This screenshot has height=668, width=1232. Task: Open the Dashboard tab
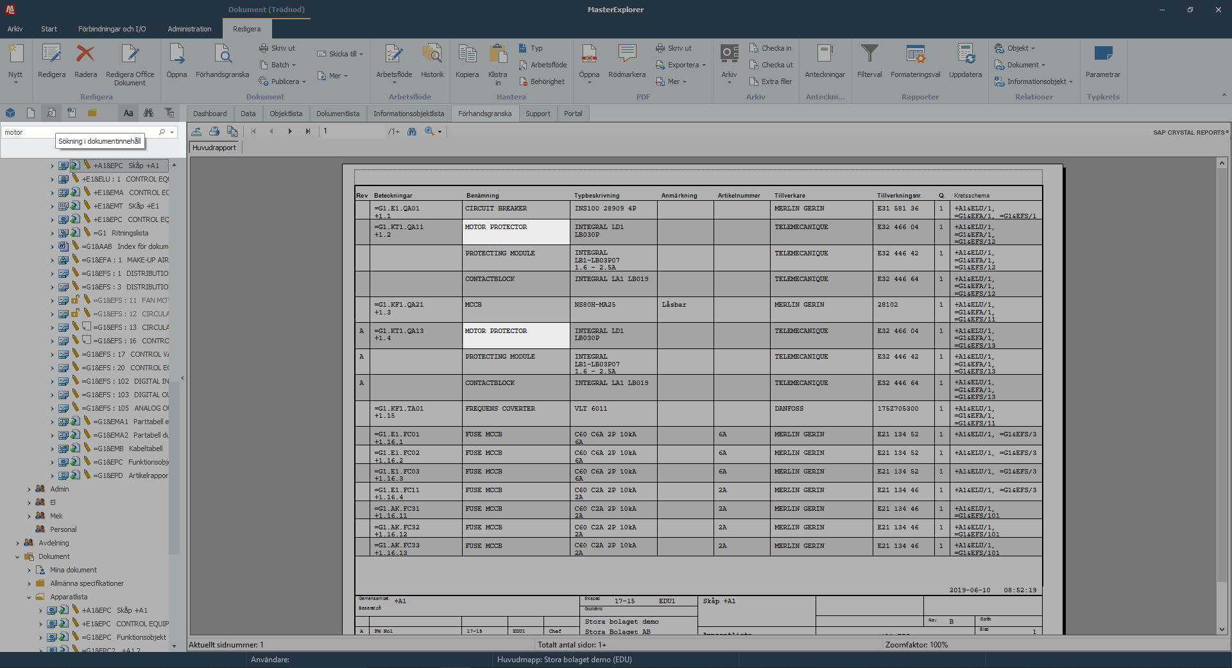coord(210,114)
